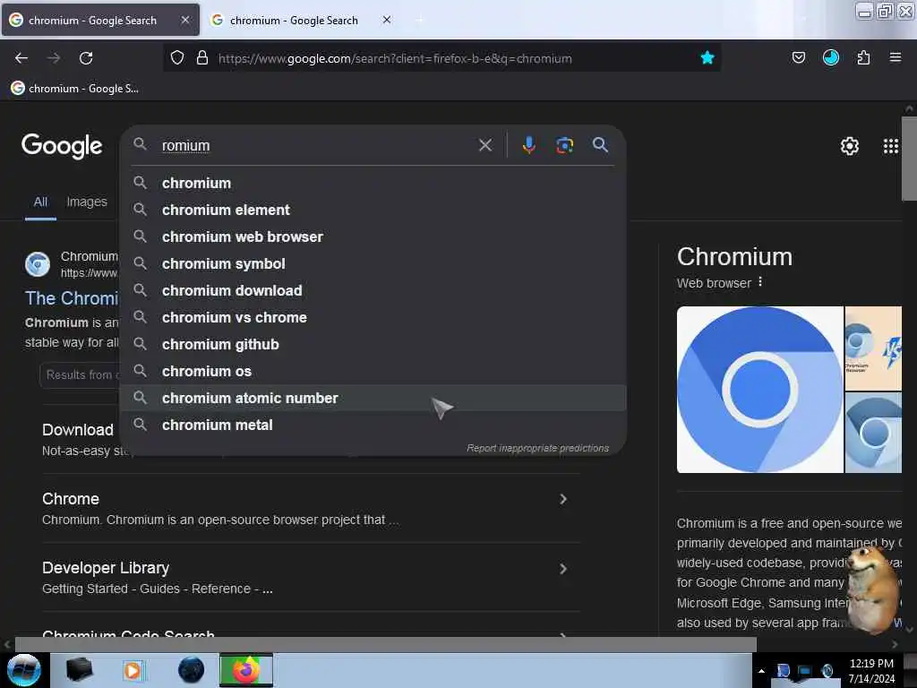Image resolution: width=917 pixels, height=688 pixels.
Task: Open the bottom small Chromium logo thumbnail
Action: click(873, 433)
